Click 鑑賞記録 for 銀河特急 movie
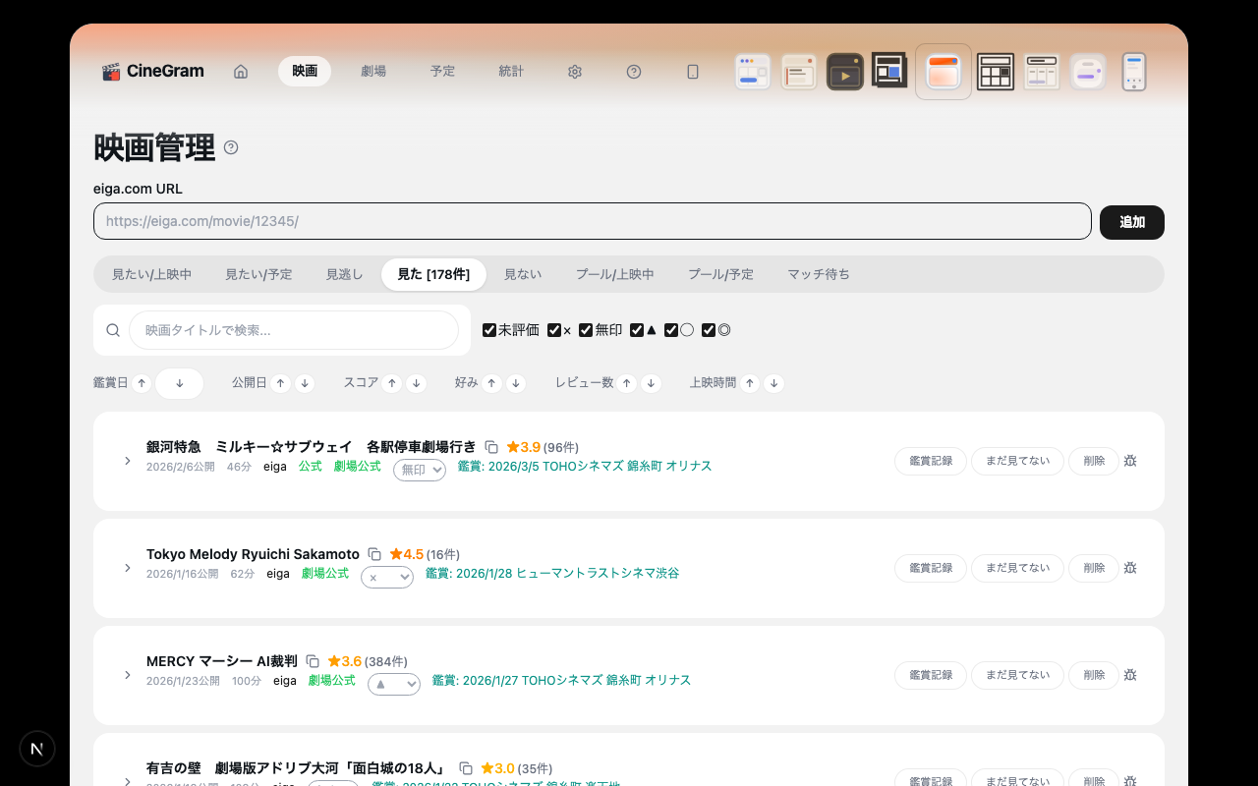Viewport: 1258px width, 786px height. (x=930, y=461)
